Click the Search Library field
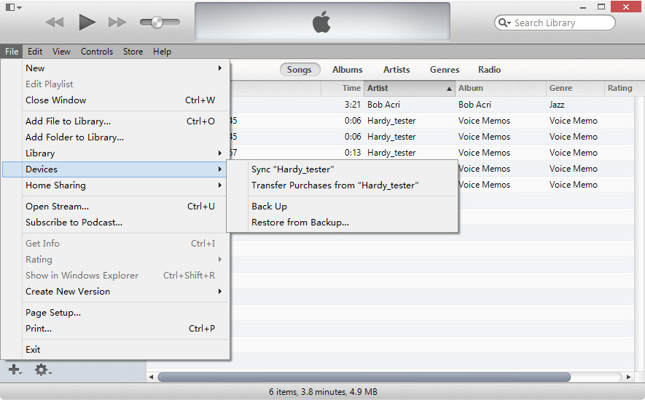Viewport: 645px width, 400px height. point(555,23)
